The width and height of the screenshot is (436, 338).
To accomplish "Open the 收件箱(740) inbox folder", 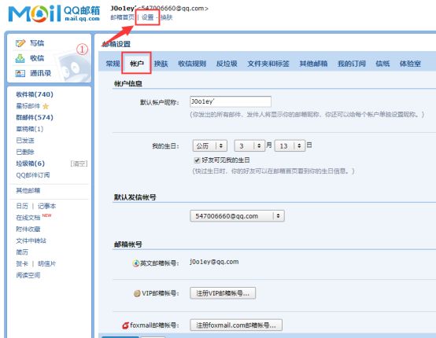I will (35, 94).
